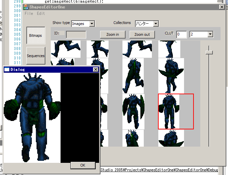Viewport: 228px width, 175px height.
Task: Click the ID input field
Action: [76, 34]
